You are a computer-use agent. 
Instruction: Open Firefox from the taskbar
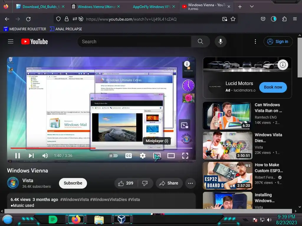tap(76, 220)
